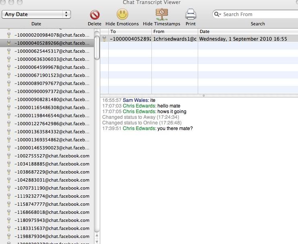
Task: Select contact -100000625445317@chat.faceb...
Action: (52, 51)
